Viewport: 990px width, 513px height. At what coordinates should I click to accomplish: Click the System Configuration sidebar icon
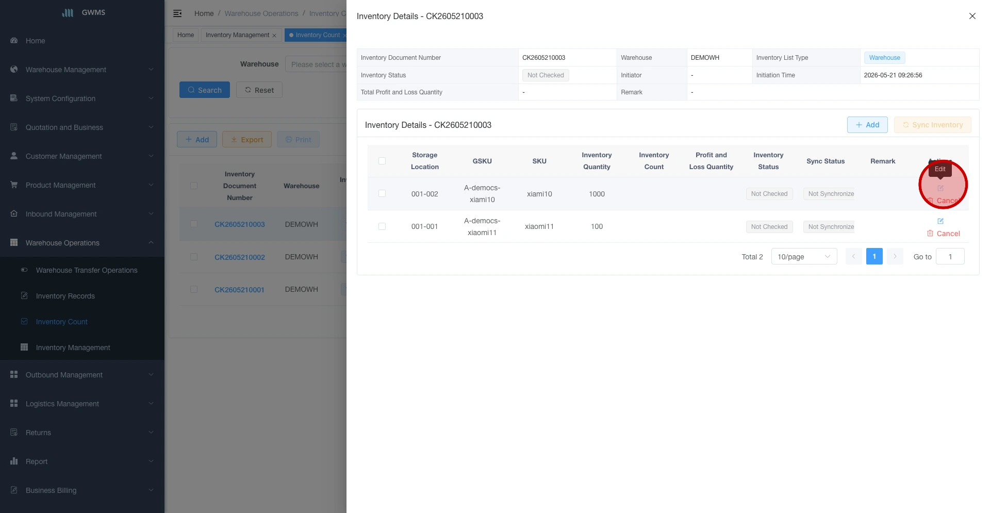point(14,98)
